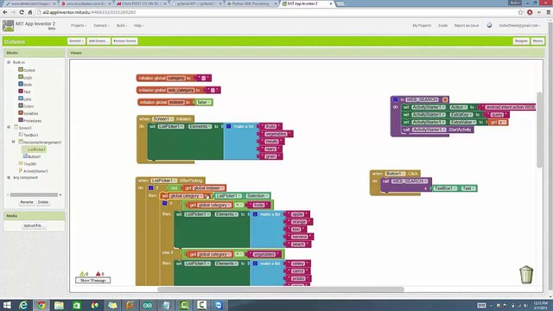Open the Projects menu

(x=79, y=25)
